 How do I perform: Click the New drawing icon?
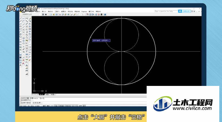coord(51,14)
